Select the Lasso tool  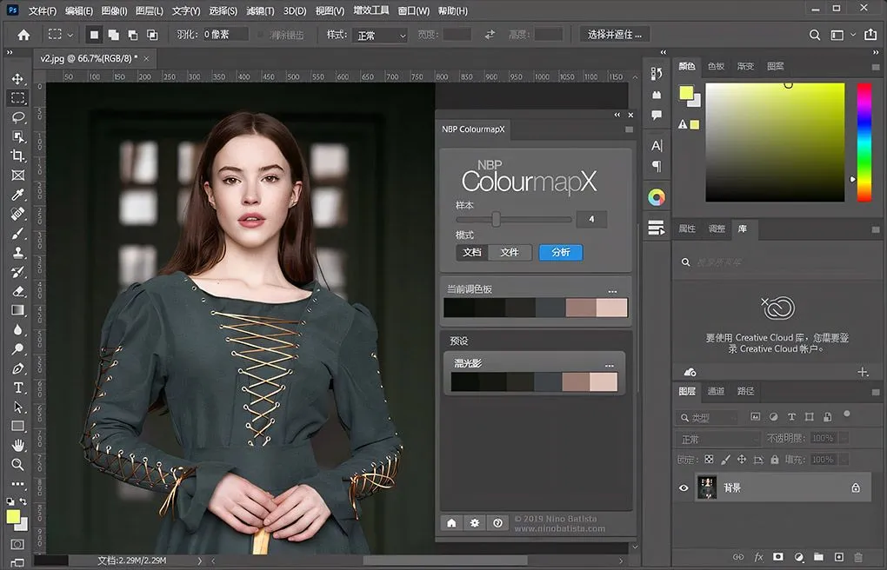[x=17, y=117]
